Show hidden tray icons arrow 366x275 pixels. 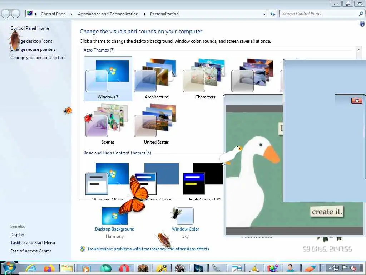[330, 268]
